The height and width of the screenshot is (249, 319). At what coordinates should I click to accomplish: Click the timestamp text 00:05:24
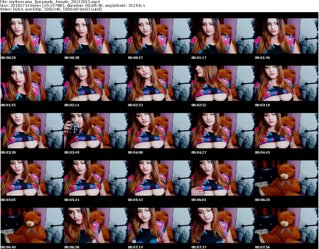tap(72, 200)
